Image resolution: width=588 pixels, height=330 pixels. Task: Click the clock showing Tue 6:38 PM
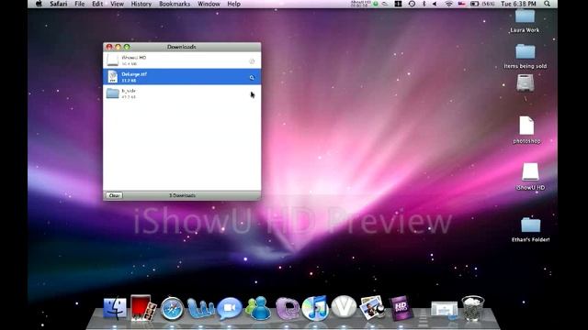[518, 4]
